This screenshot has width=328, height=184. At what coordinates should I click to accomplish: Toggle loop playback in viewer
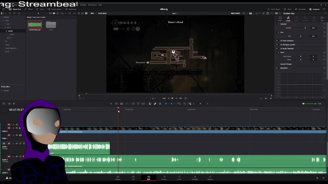186,98
